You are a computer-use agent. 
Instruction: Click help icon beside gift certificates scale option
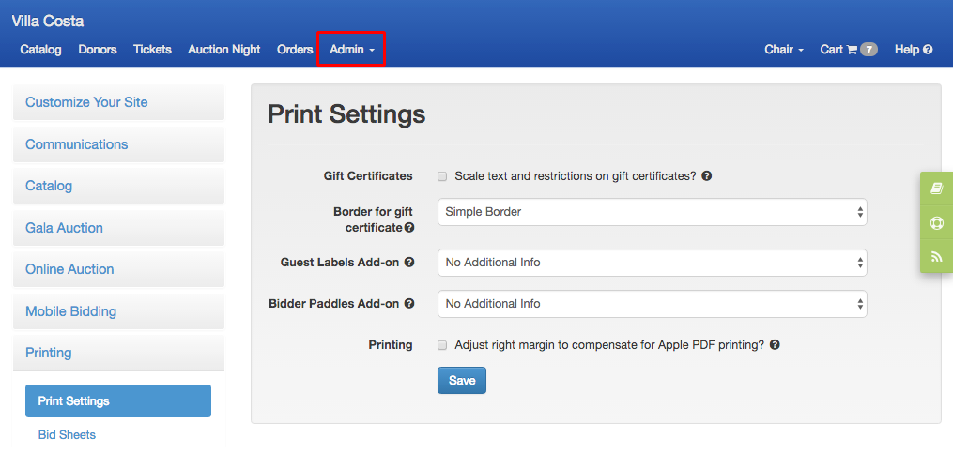point(706,176)
